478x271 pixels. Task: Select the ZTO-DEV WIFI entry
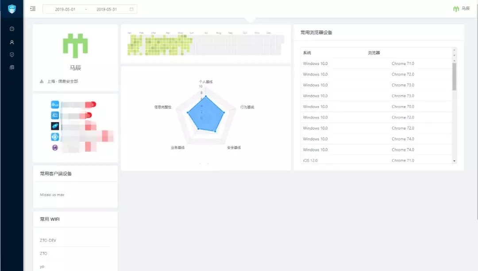coord(47,240)
